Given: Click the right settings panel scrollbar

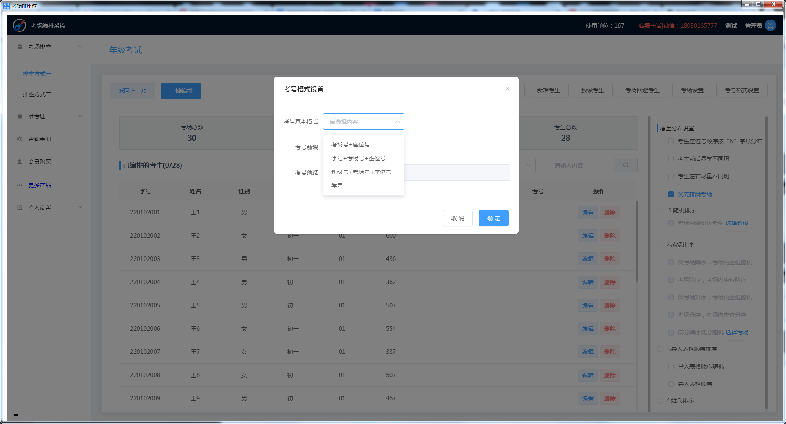Looking at the screenshot, I should click(x=766, y=262).
